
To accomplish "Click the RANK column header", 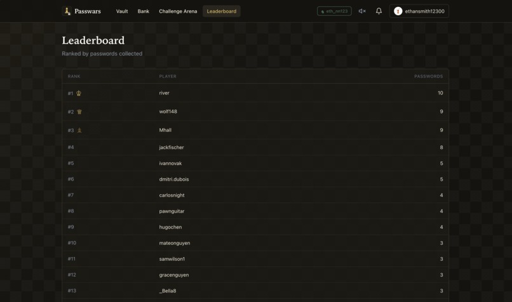I will pos(74,76).
